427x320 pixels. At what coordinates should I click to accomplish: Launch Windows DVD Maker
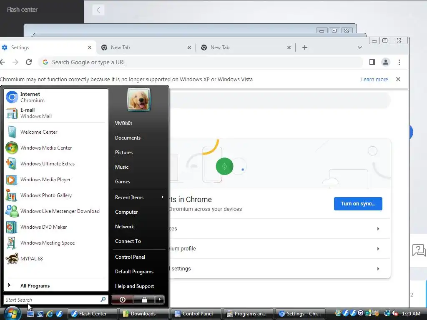(x=56, y=227)
